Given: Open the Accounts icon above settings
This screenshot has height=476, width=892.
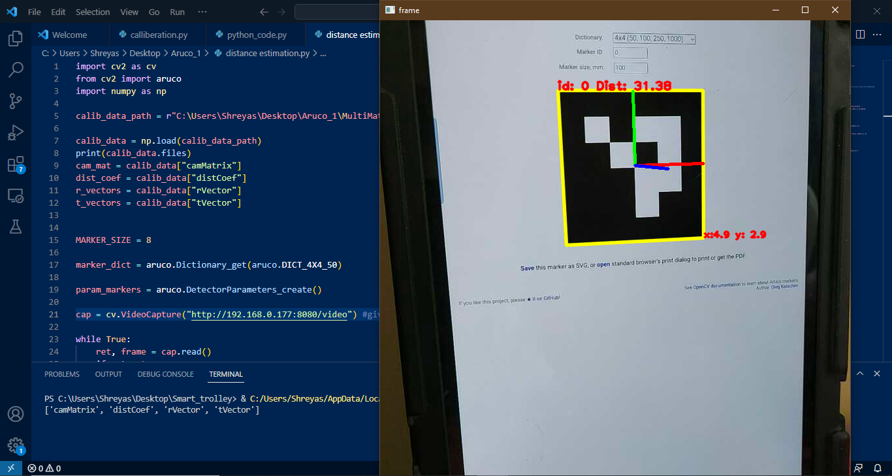Looking at the screenshot, I should pos(16,413).
